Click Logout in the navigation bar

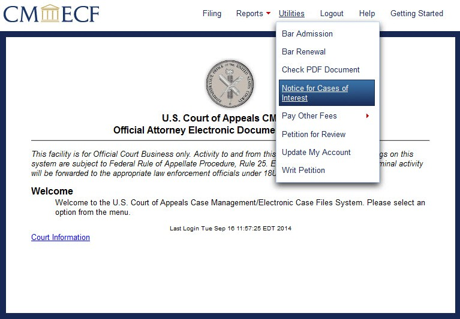(x=332, y=13)
